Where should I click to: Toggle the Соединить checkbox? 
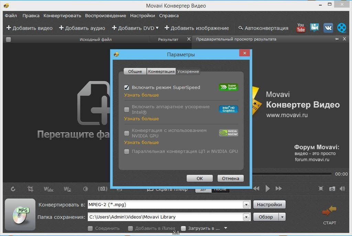coord(90,228)
